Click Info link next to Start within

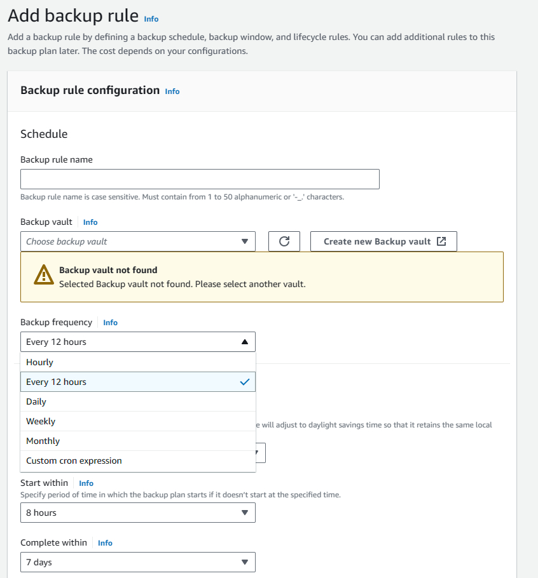coord(86,483)
